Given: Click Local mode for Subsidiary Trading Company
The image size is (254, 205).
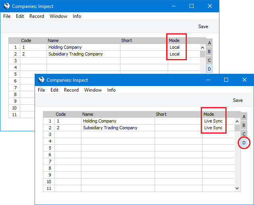Looking at the screenshot, I should coord(175,54).
